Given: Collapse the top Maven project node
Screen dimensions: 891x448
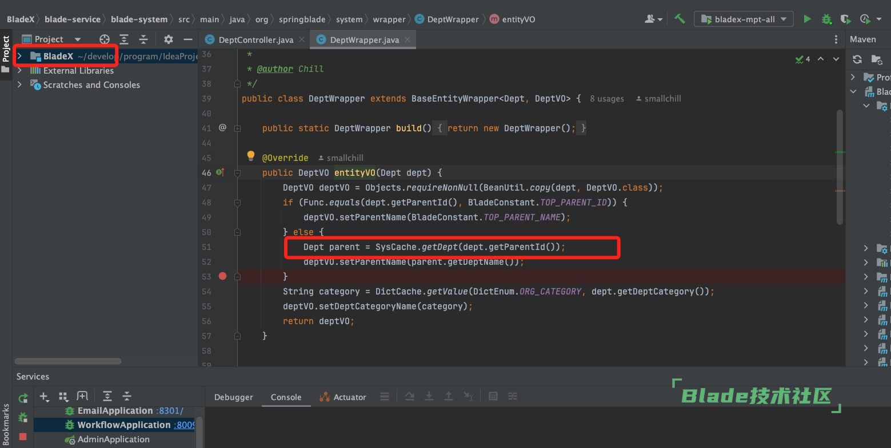Looking at the screenshot, I should pyautogui.click(x=853, y=91).
